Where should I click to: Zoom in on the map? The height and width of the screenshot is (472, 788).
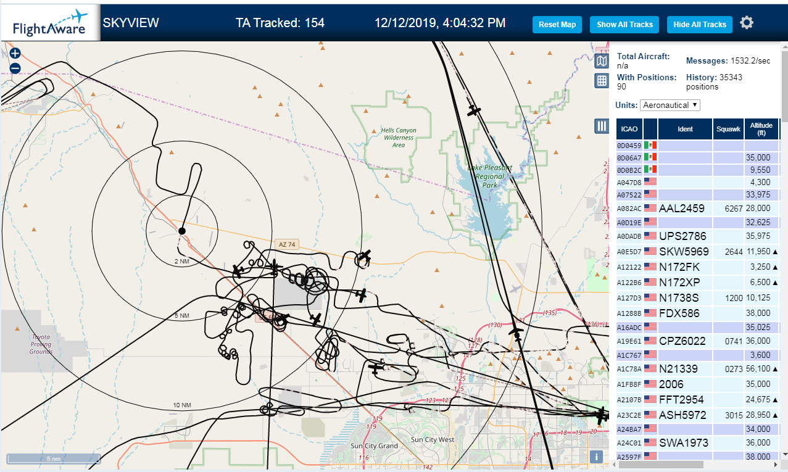(x=15, y=53)
